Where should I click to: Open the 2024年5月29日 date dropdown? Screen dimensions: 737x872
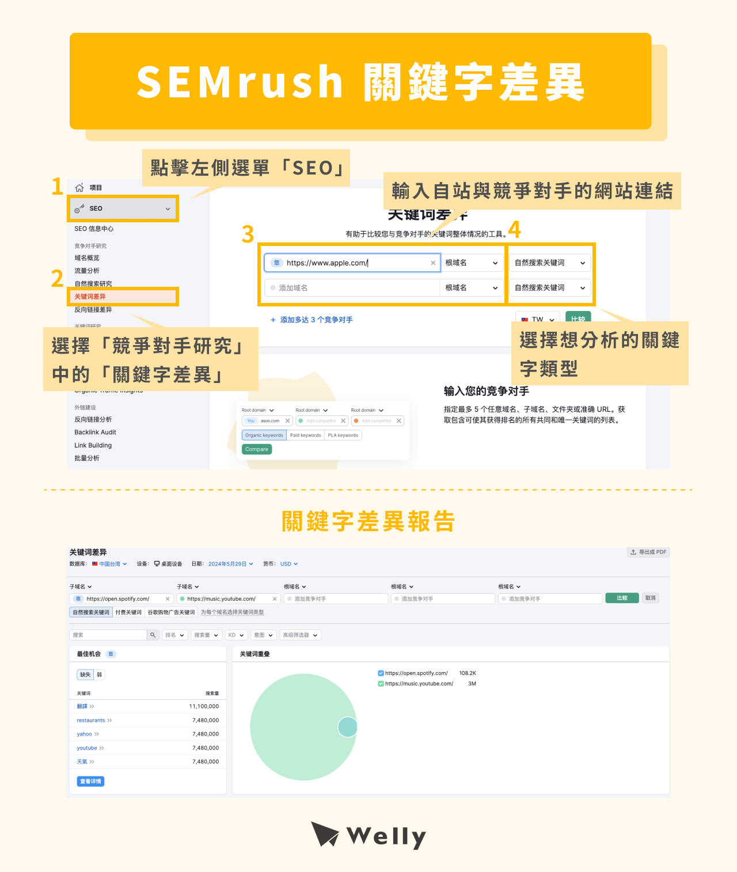(x=230, y=564)
